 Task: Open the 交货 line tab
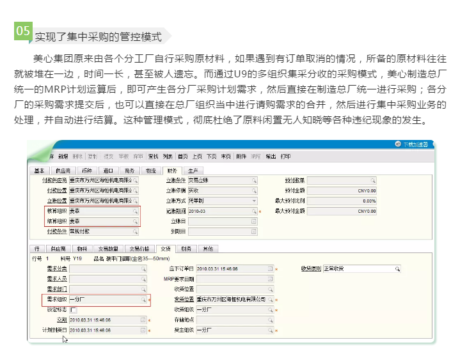click(166, 249)
